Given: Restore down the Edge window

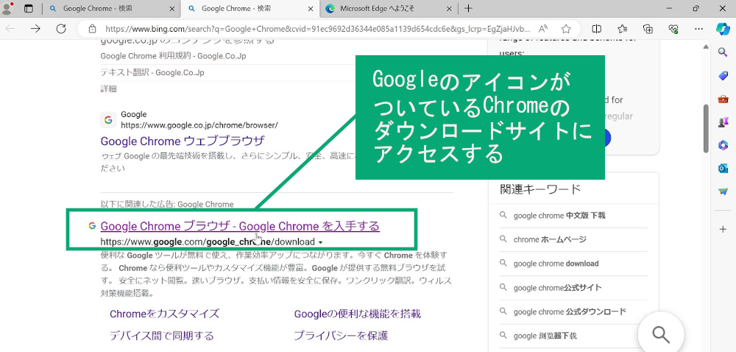Looking at the screenshot, I should pos(696,8).
